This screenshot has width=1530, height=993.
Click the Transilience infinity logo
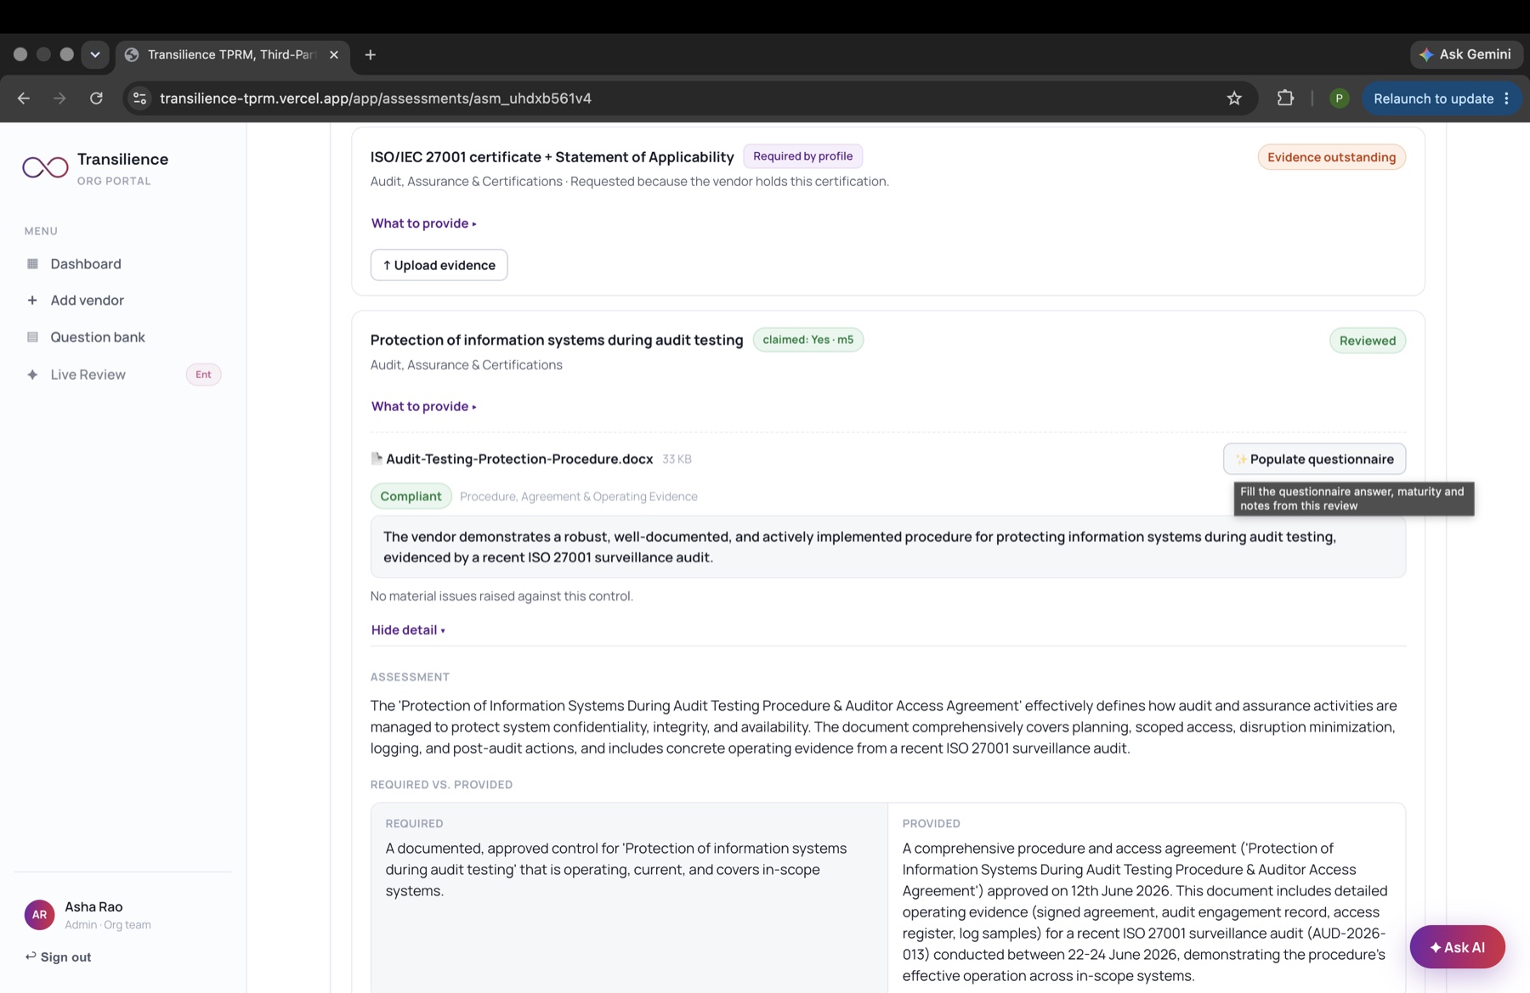pos(45,167)
